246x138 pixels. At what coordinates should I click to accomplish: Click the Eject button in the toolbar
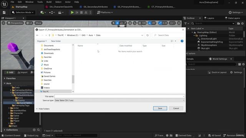(x=86, y=12)
